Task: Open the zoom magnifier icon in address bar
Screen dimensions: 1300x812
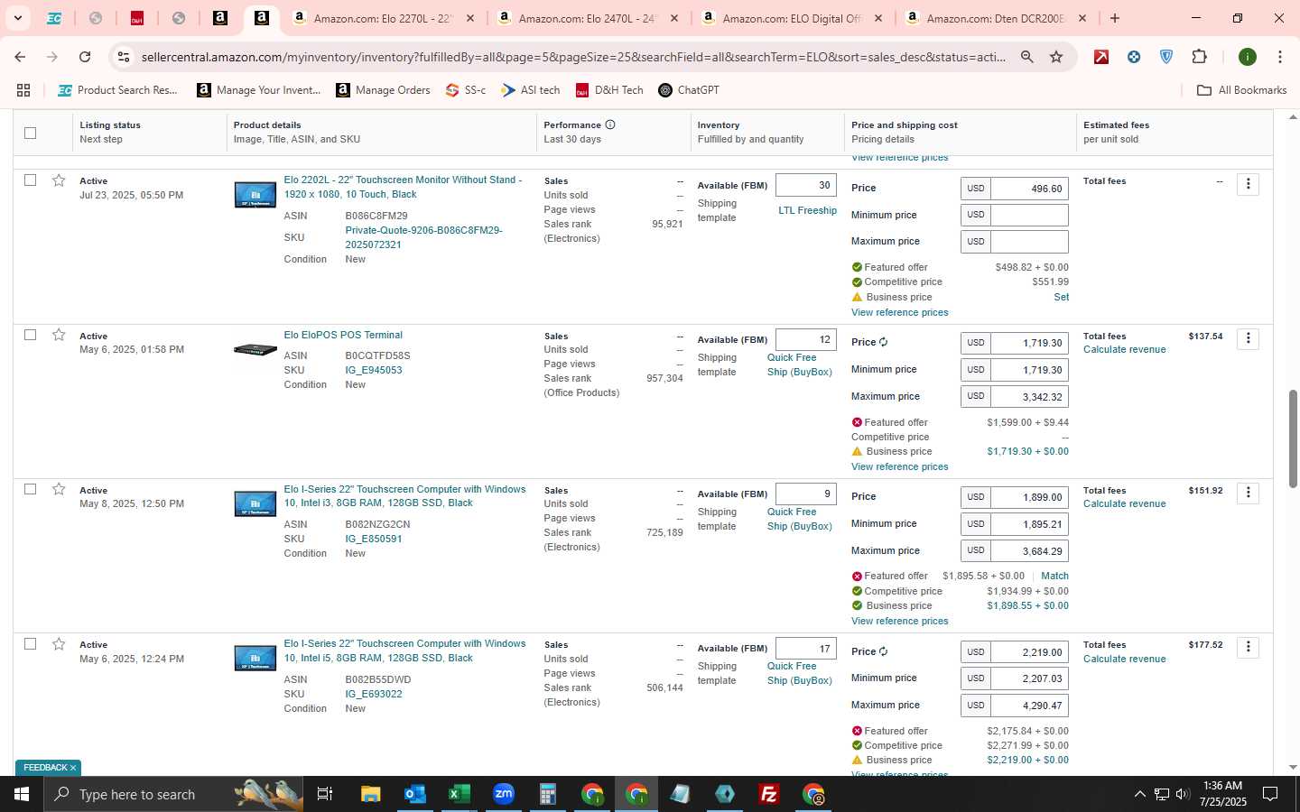Action: coord(1026,57)
